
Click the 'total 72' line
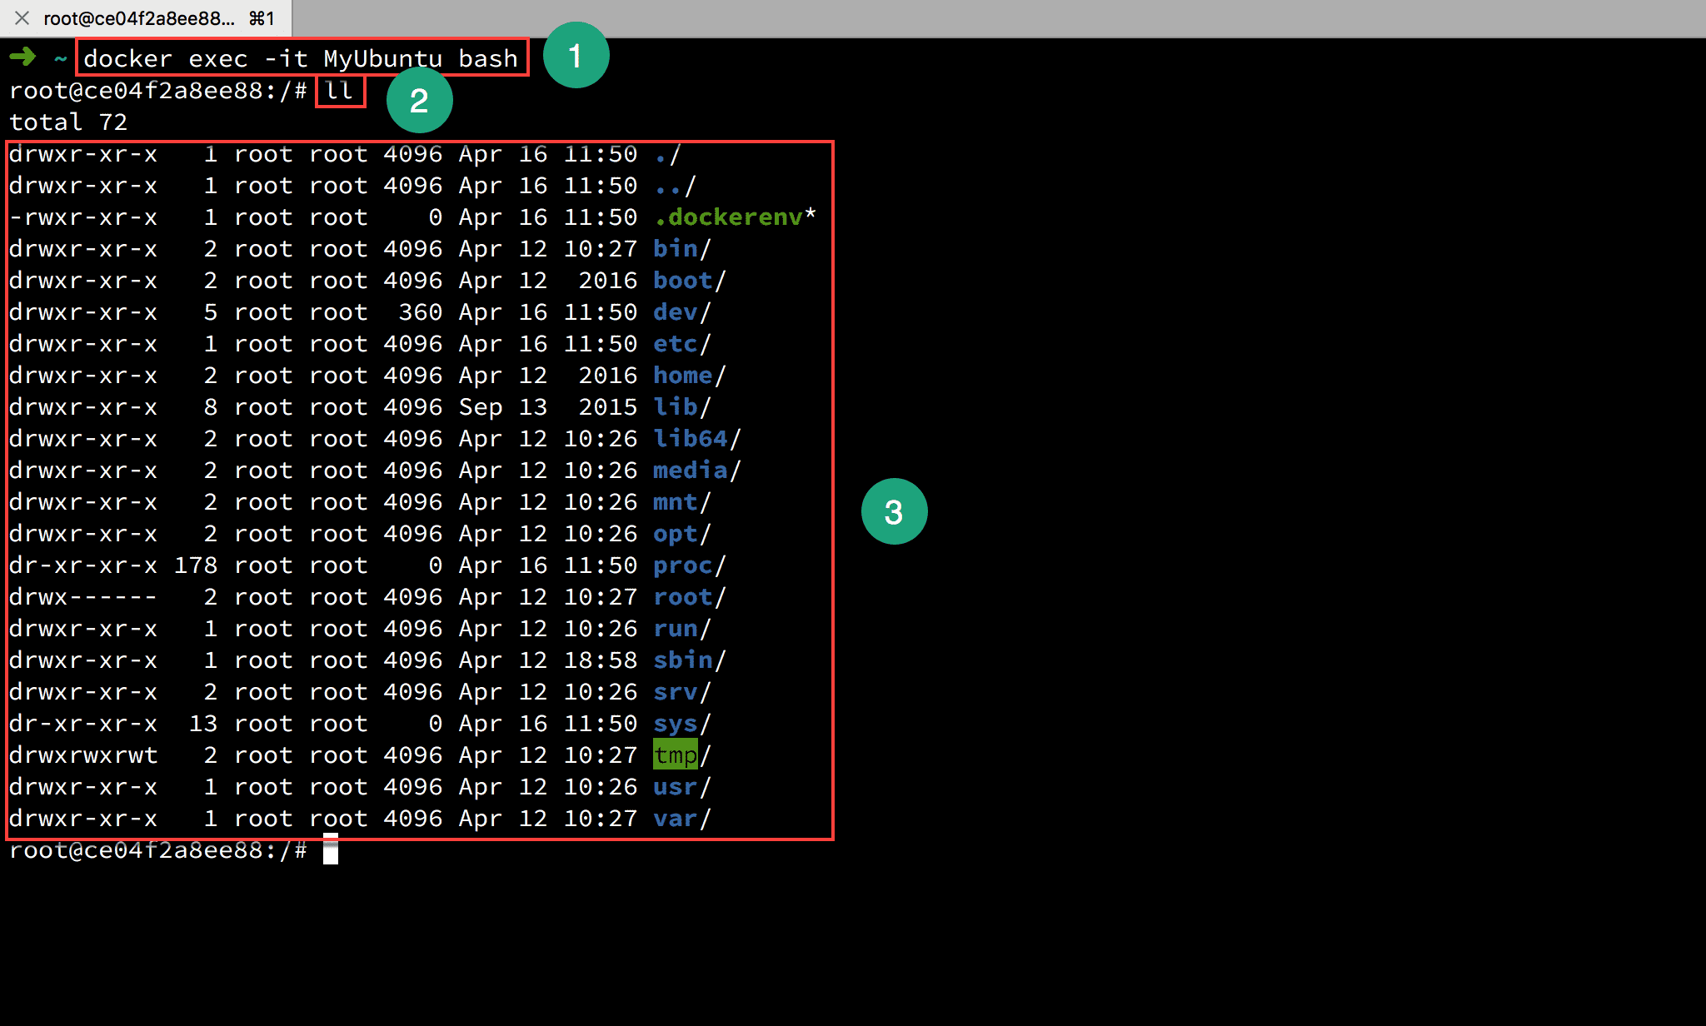click(x=68, y=122)
